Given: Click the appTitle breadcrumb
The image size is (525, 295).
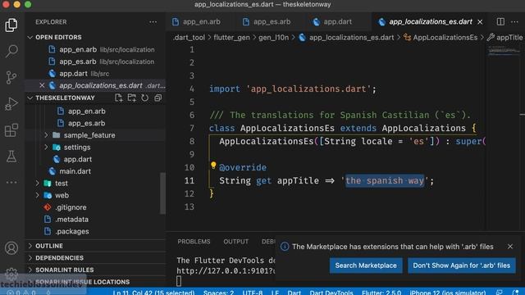Looking at the screenshot, I should (509, 38).
